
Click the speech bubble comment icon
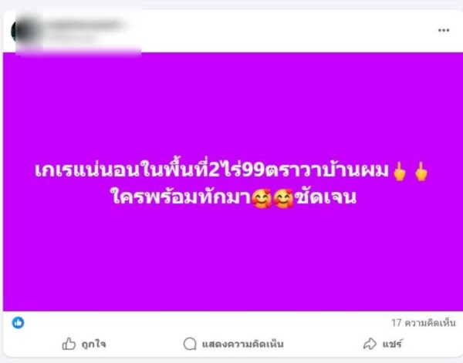pyautogui.click(x=190, y=344)
